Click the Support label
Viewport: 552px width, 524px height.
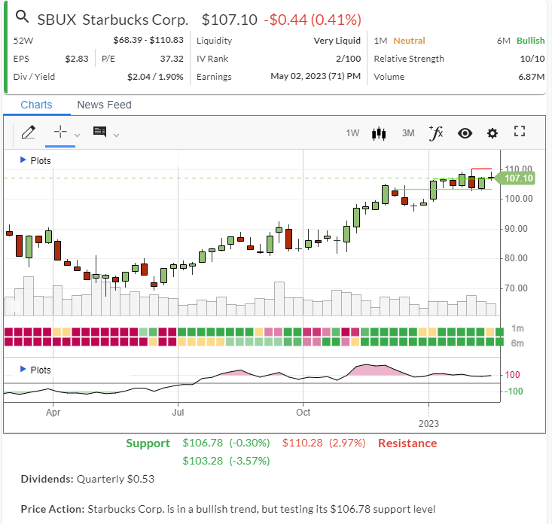coord(148,443)
